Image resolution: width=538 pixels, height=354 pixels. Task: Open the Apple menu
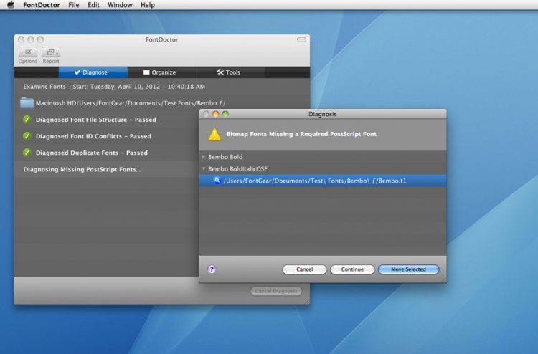point(11,5)
